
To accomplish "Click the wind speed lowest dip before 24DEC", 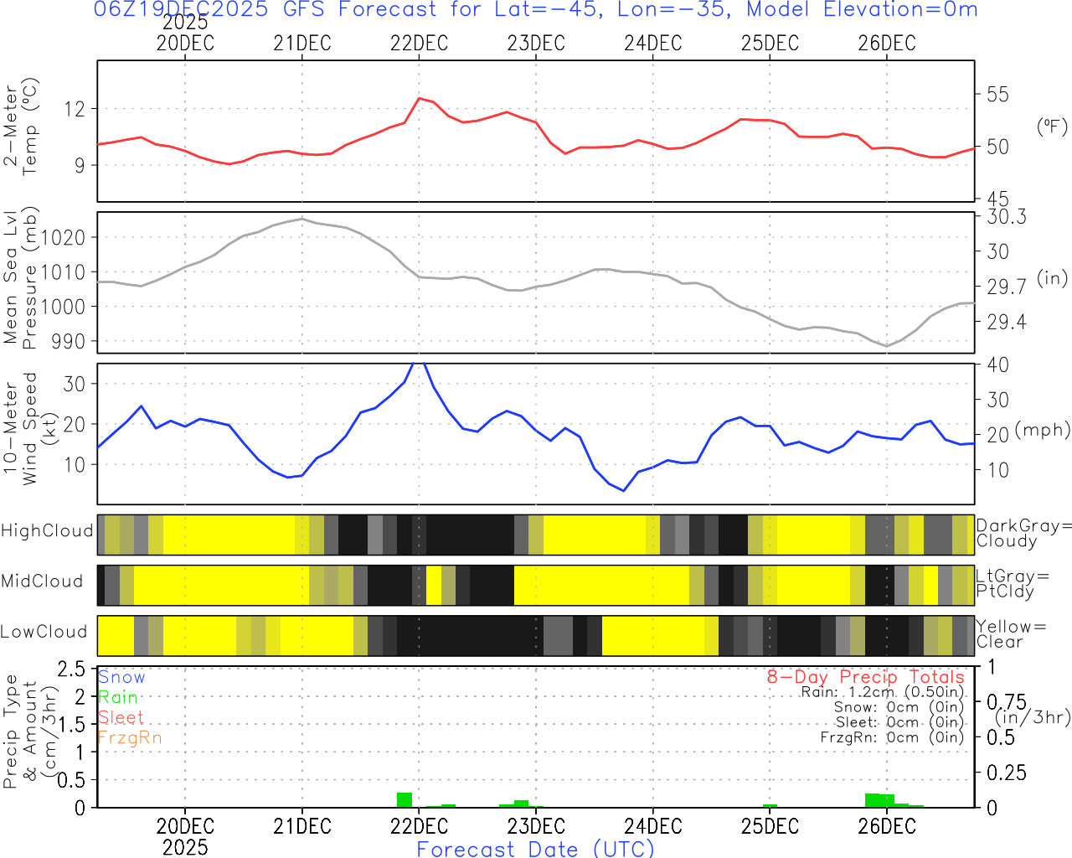I will pyautogui.click(x=623, y=490).
